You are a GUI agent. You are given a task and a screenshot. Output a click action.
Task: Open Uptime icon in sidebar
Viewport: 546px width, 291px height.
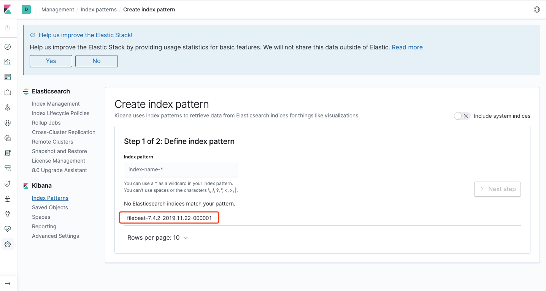pyautogui.click(x=8, y=183)
